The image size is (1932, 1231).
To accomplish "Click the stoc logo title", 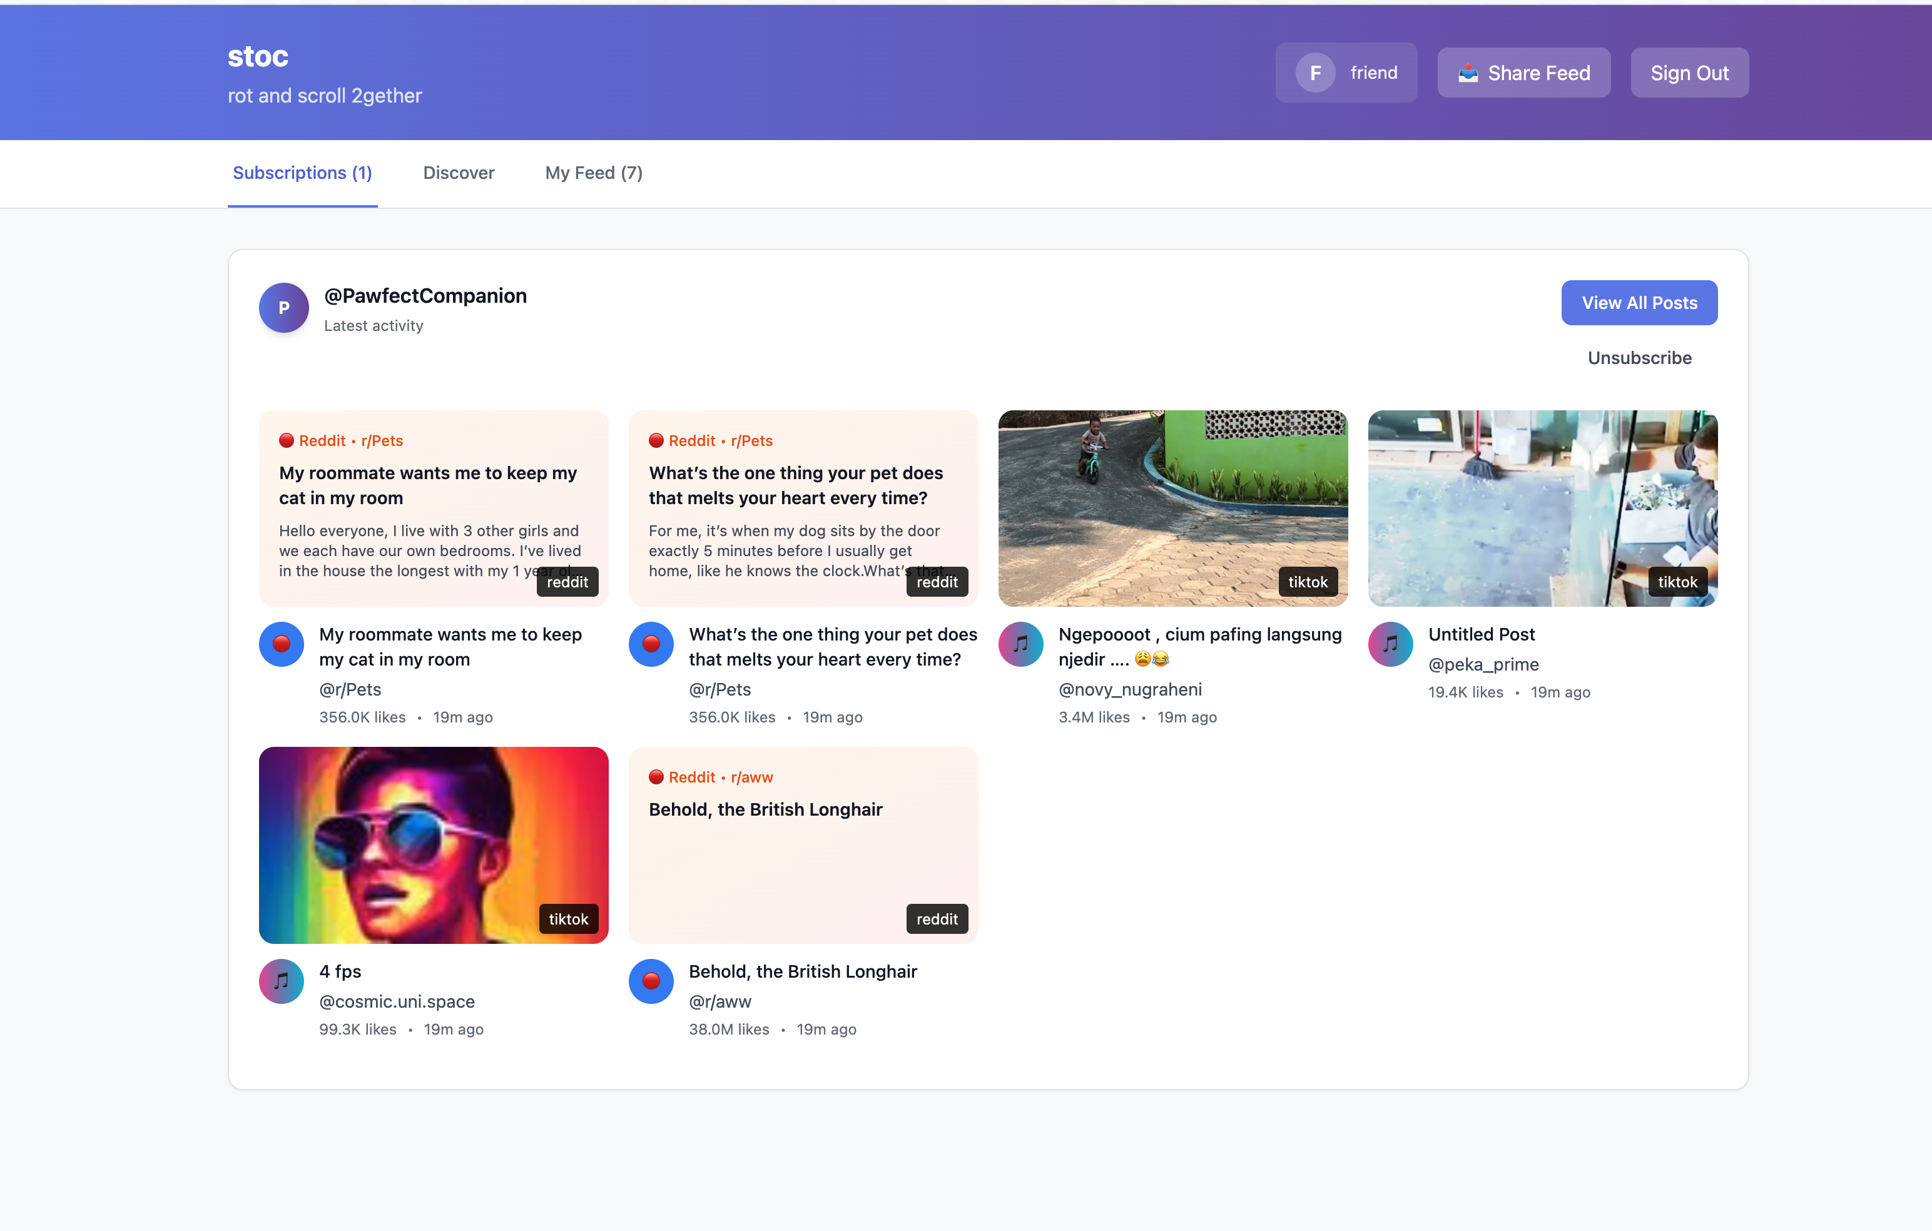I will (x=258, y=56).
